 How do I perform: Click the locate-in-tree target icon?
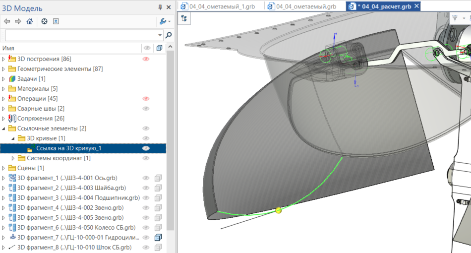[x=44, y=21]
